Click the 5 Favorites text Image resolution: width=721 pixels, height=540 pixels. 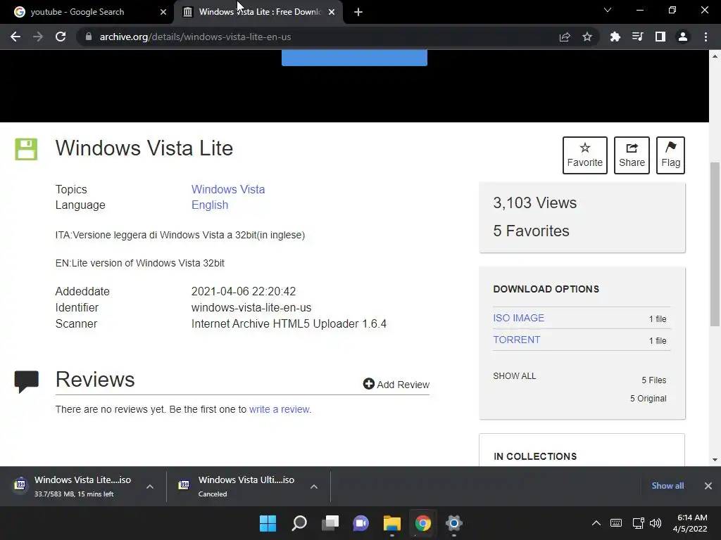click(531, 231)
